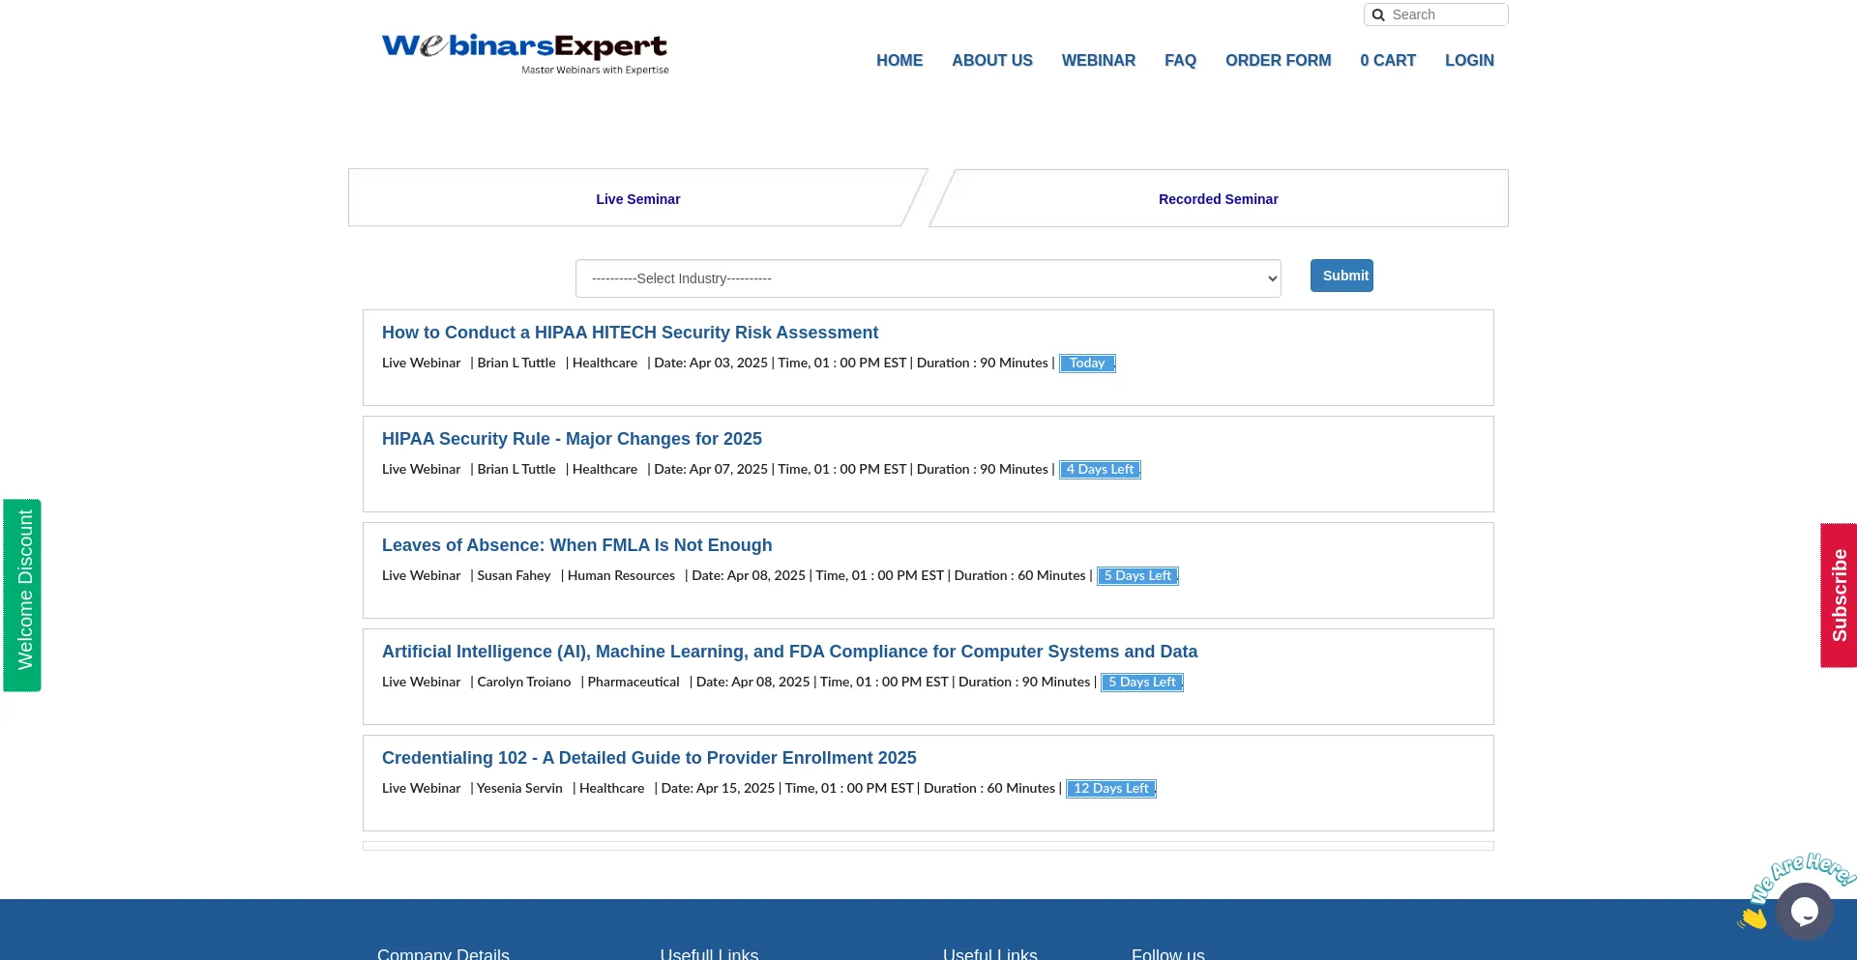1857x960 pixels.
Task: Open HIPAA HITECH Security Risk Assessment webinar
Action: click(x=630, y=333)
